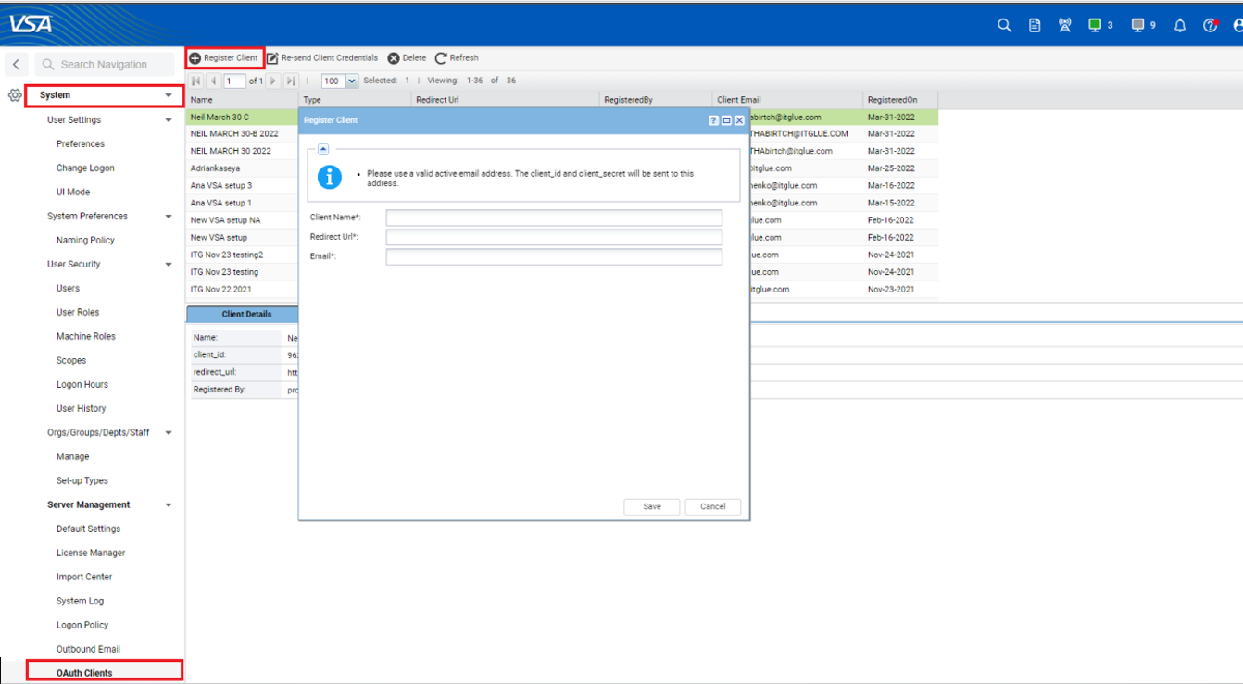
Task: Click the broadcast tower icon in header
Action: coord(1064,26)
